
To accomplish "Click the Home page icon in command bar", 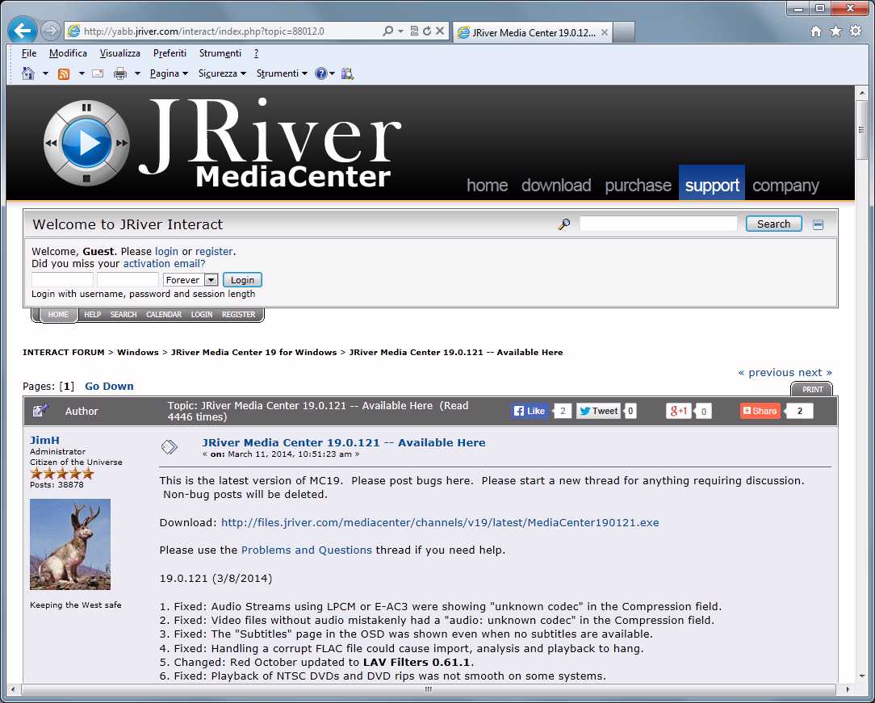I will 28,73.
